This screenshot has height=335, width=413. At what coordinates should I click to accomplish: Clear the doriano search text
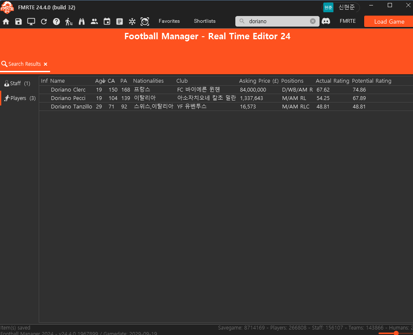(x=313, y=21)
